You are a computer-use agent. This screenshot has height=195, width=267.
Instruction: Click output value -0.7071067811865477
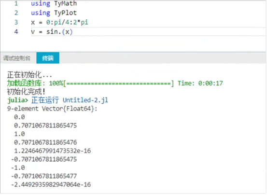coord(44,176)
